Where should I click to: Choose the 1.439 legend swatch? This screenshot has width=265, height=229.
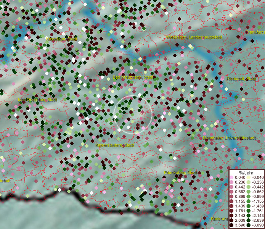231,206
